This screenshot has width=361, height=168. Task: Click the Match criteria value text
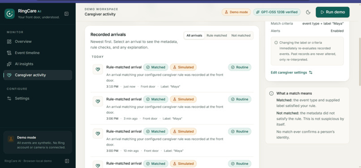tap(323, 23)
